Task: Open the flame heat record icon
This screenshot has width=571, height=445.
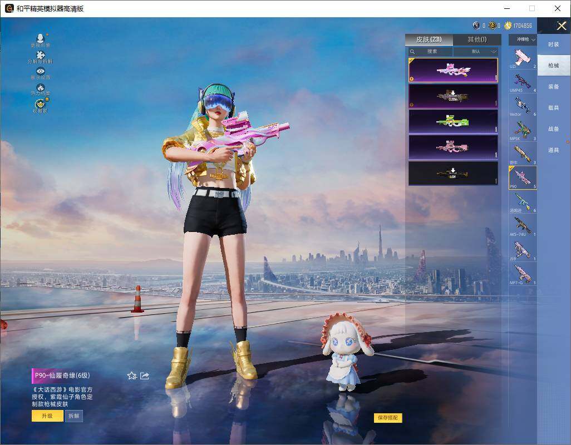Action: [41, 87]
